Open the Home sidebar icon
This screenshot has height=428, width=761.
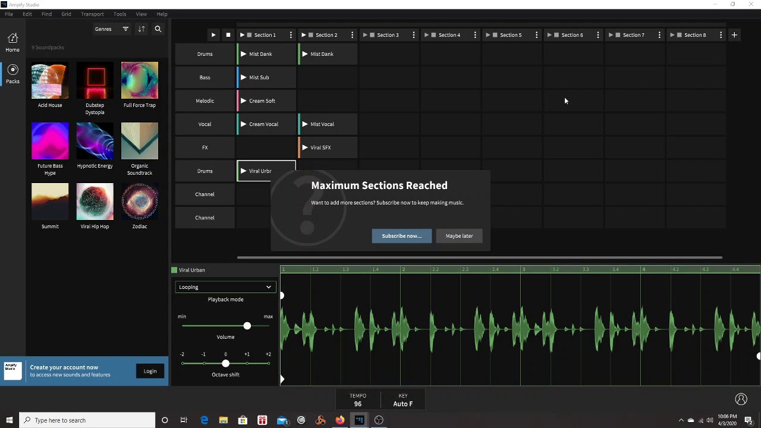tap(12, 43)
